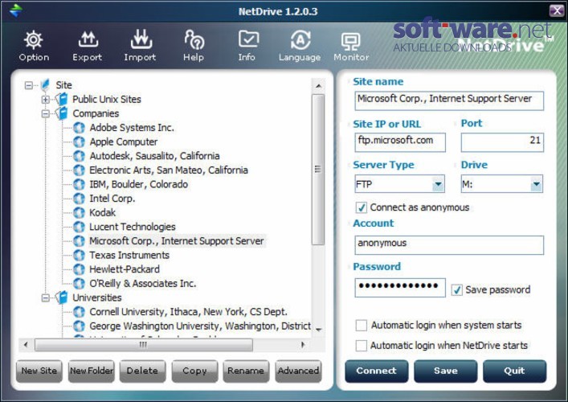
Task: Click the New Site button
Action: click(39, 371)
